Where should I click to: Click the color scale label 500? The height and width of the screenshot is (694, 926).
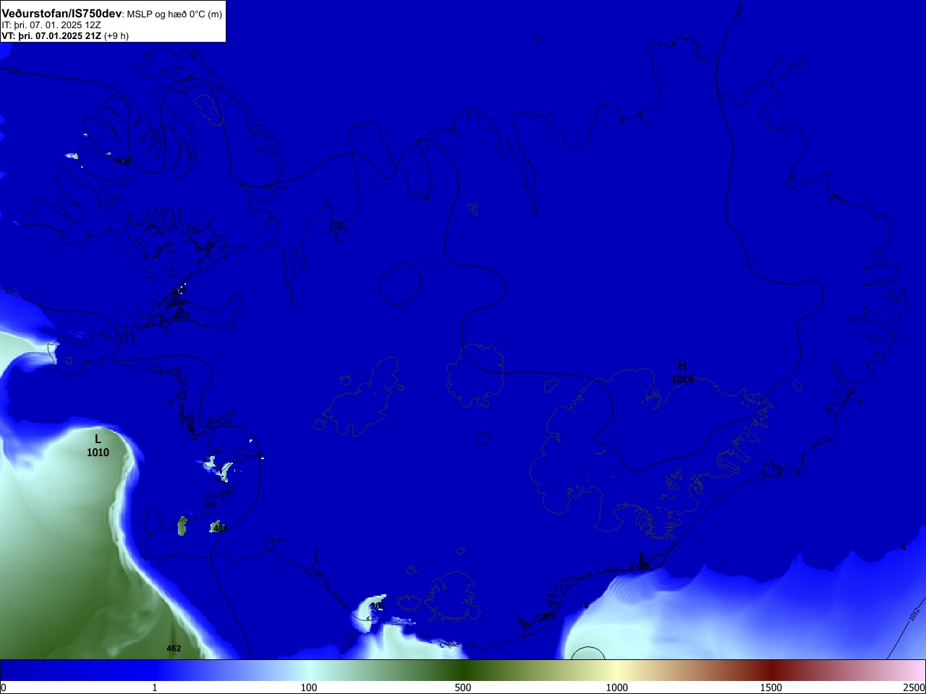point(463,687)
